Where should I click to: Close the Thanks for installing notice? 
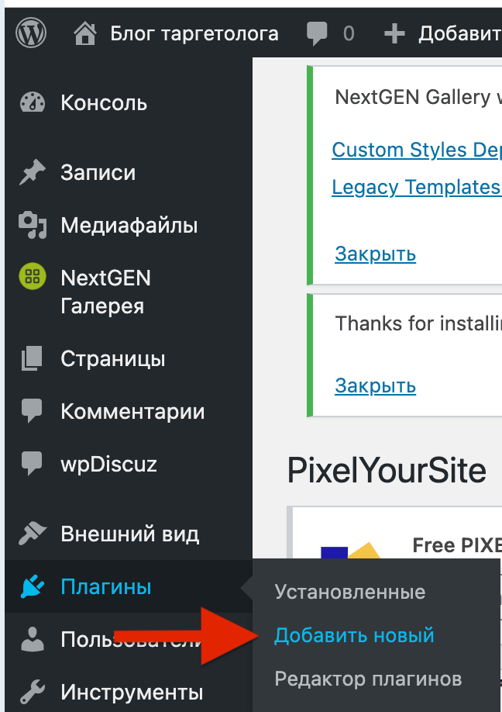[x=376, y=385]
